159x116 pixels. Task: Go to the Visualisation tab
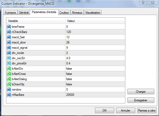click(93, 13)
